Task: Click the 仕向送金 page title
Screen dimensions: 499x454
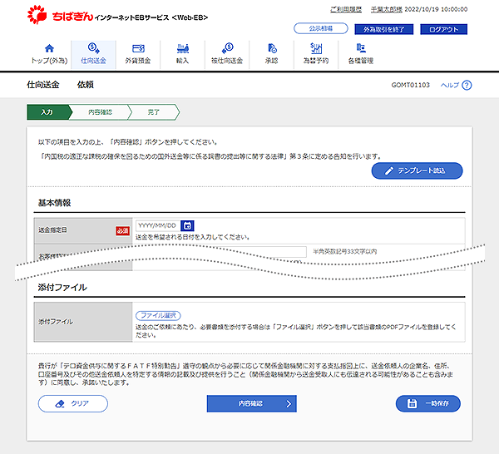Action: pyautogui.click(x=43, y=85)
